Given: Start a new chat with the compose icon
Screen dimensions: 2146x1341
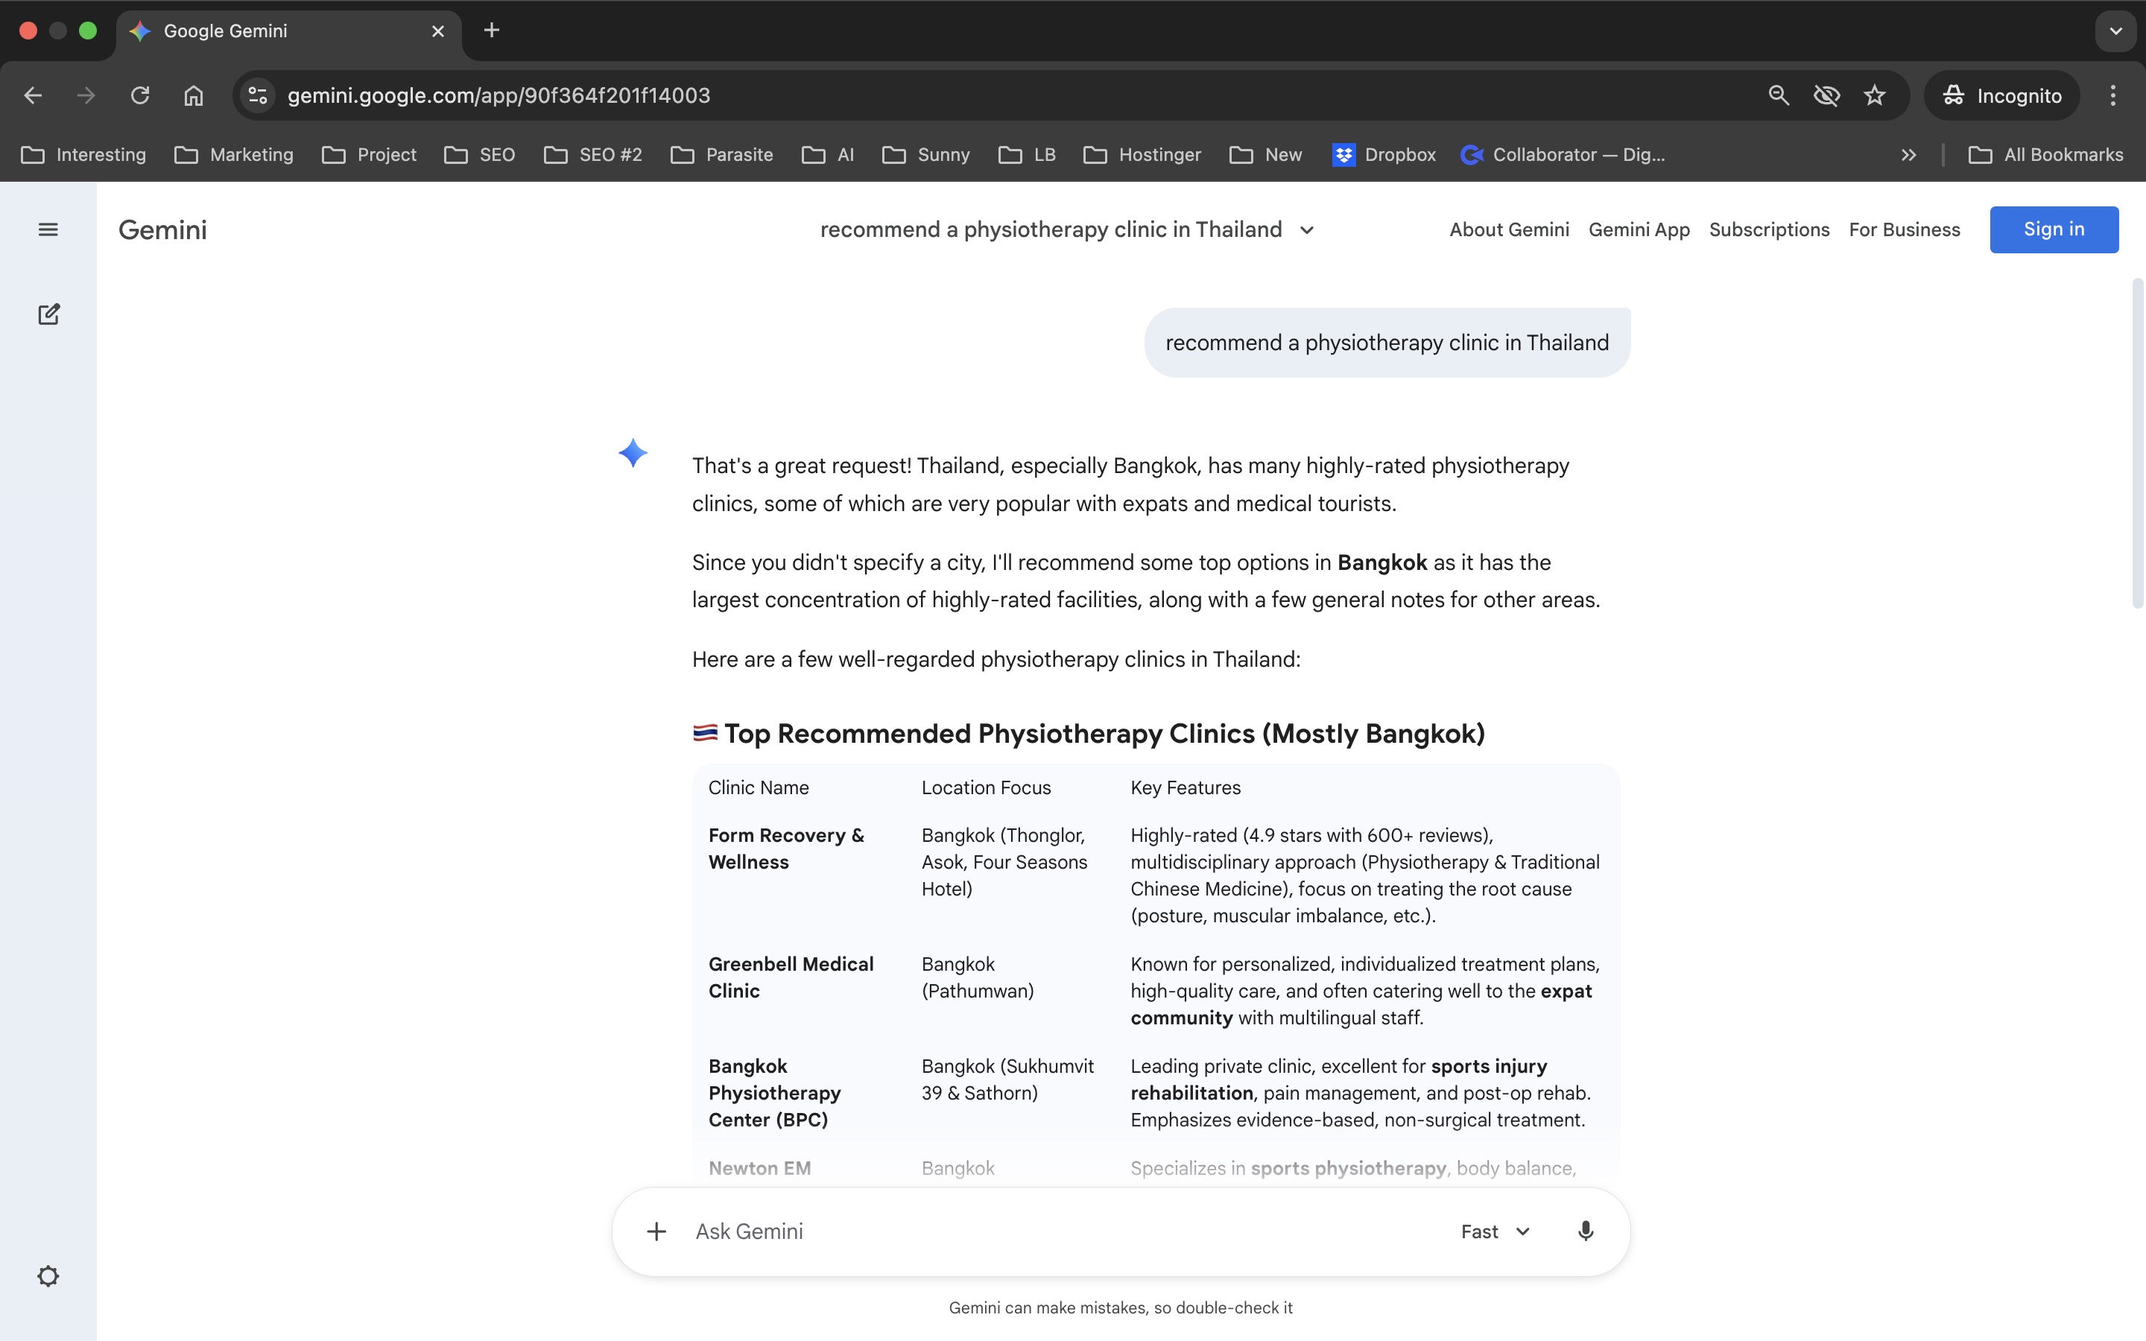Looking at the screenshot, I should click(48, 314).
